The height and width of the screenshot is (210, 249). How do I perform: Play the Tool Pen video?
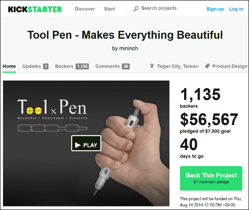pyautogui.click(x=86, y=143)
